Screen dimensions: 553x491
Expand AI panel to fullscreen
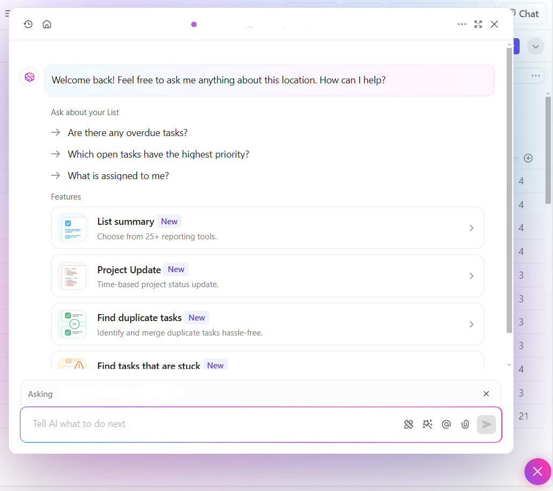[478, 24]
